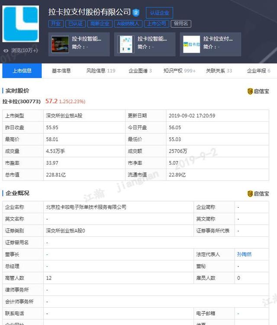Viewport: 277px width, 325px height.
Task: Click the price change 1.25(2.23%)
Action: coord(72,101)
